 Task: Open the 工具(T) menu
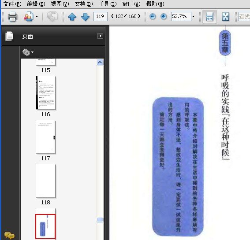[108, 4]
